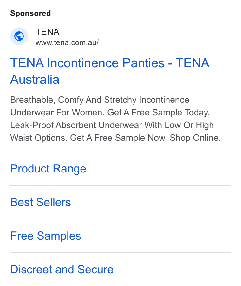Select the TENA advertiser name

pyautogui.click(x=48, y=32)
